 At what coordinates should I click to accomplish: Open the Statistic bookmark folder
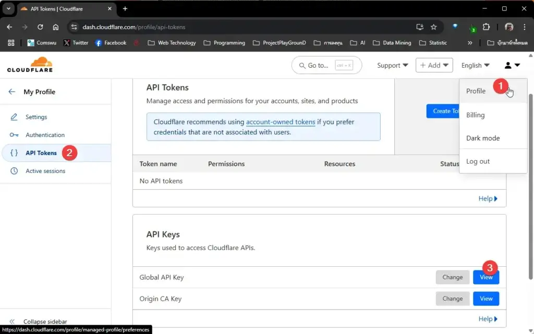pyautogui.click(x=433, y=43)
